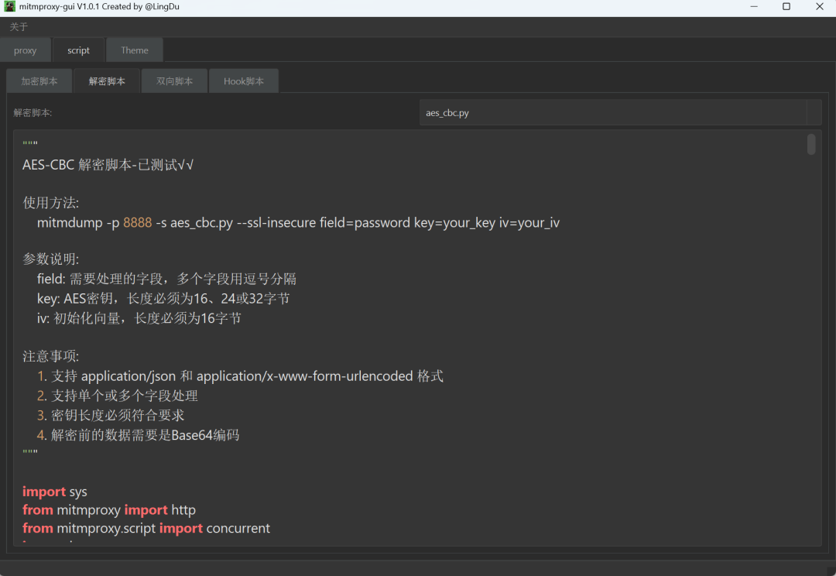
Task: Click the 注意事项 heading
Action: click(x=50, y=356)
